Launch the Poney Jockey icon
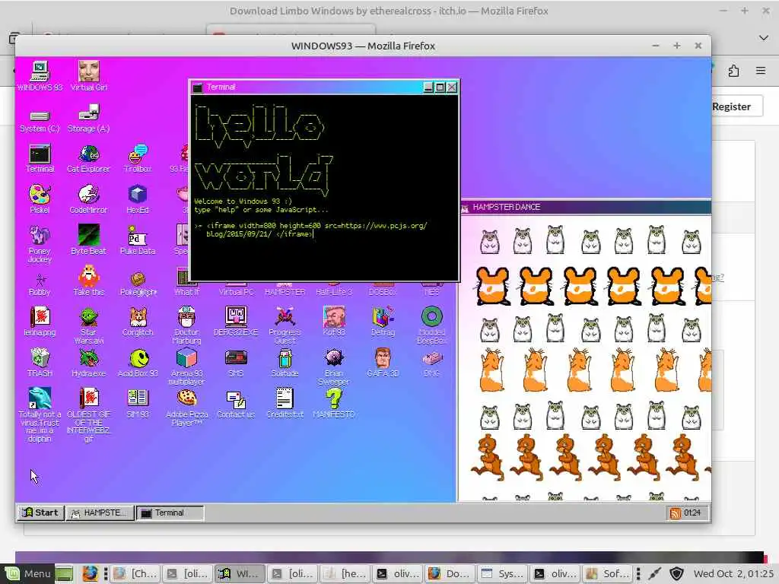 (40, 244)
